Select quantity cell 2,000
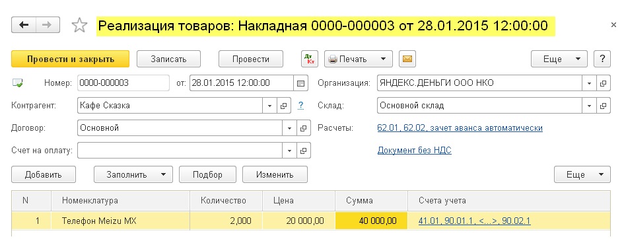The image size is (624, 249). coord(226,221)
